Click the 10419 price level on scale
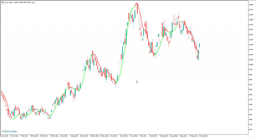The height and width of the screenshot is (138, 256). pos(251,60)
